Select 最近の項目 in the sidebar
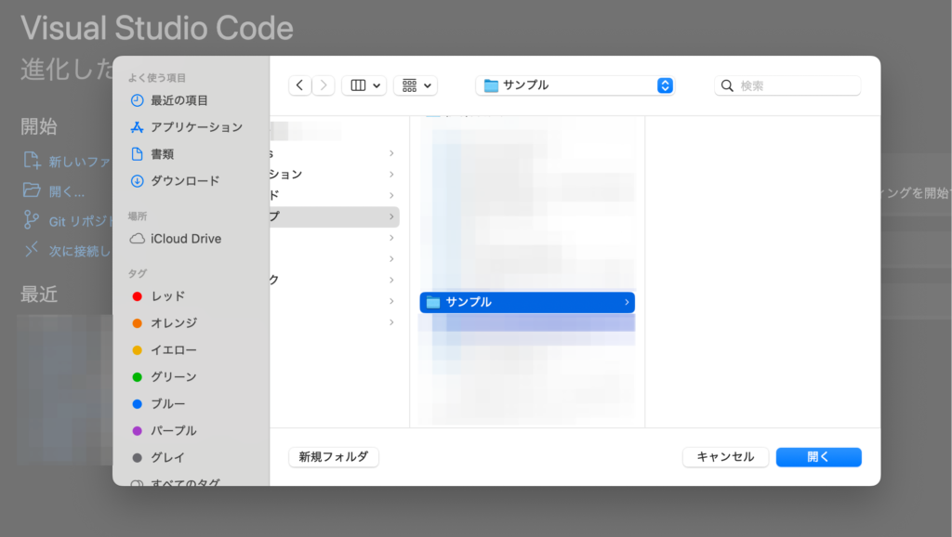This screenshot has height=537, width=952. [178, 100]
